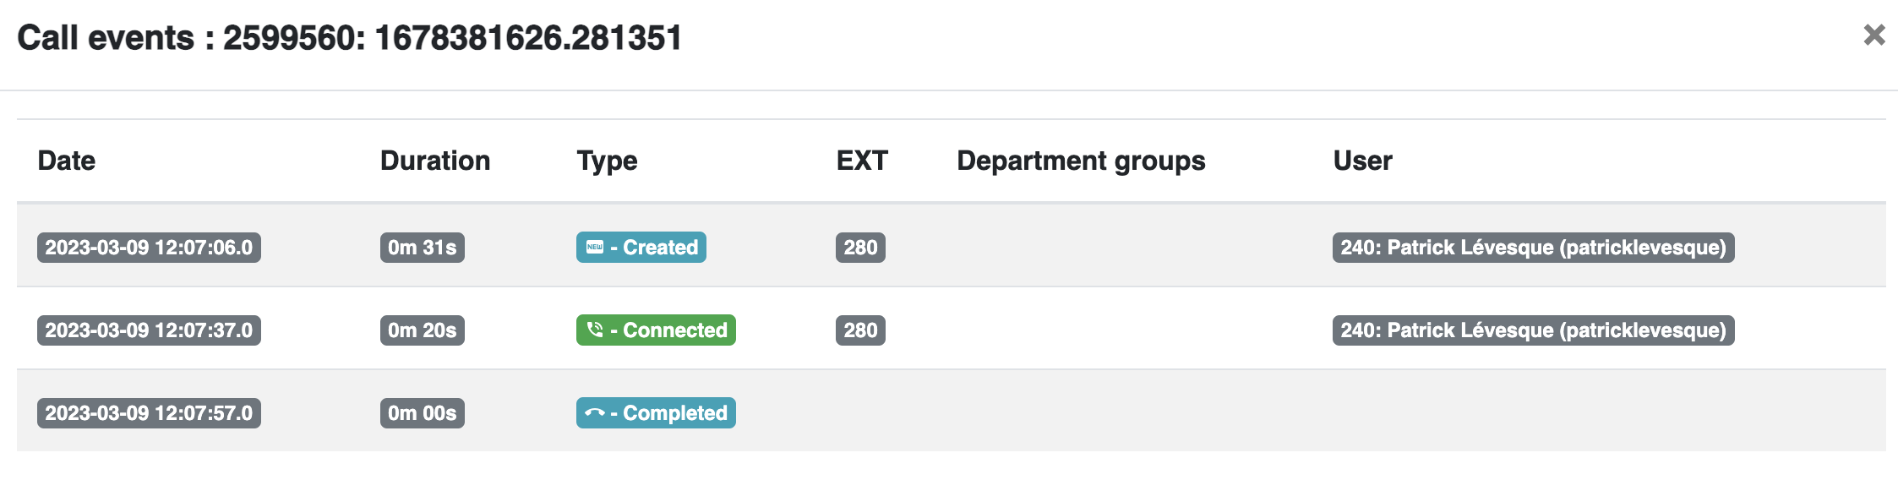
Task: Click the User column header
Action: pos(1362,161)
